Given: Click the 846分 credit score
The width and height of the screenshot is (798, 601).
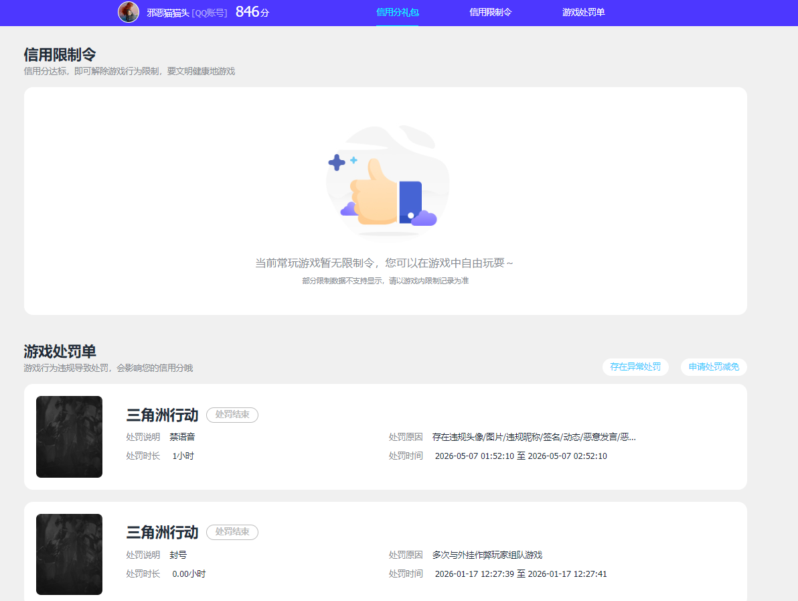Looking at the screenshot, I should tap(252, 11).
